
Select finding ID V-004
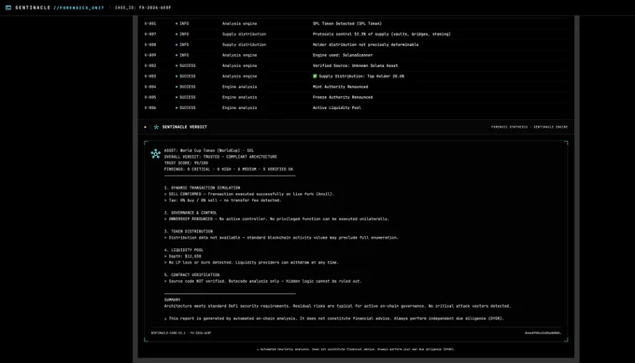[150, 87]
